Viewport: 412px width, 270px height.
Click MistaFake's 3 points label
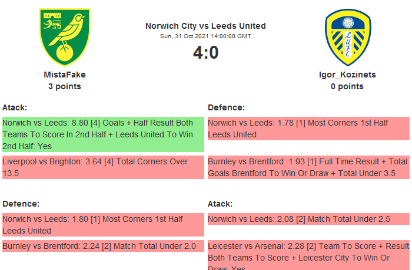pyautogui.click(x=65, y=86)
